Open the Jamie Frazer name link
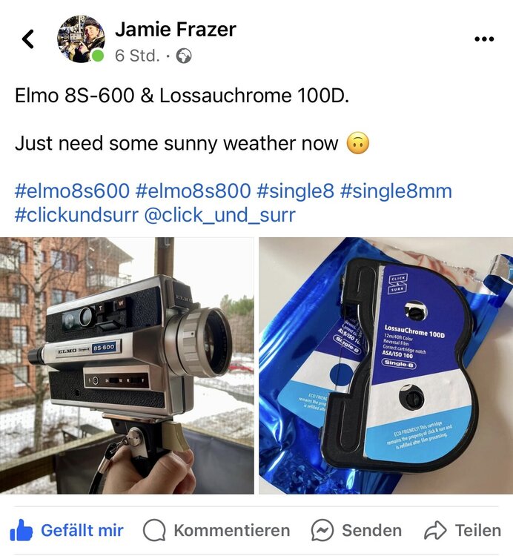Viewport: 513px width, 556px height. pos(176,29)
